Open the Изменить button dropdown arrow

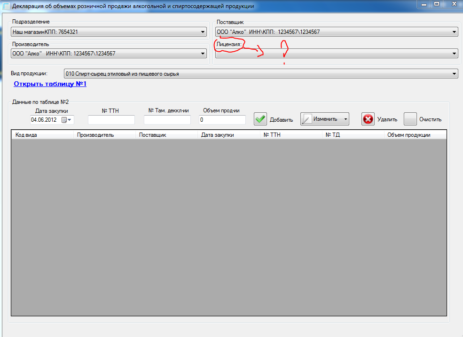[345, 119]
